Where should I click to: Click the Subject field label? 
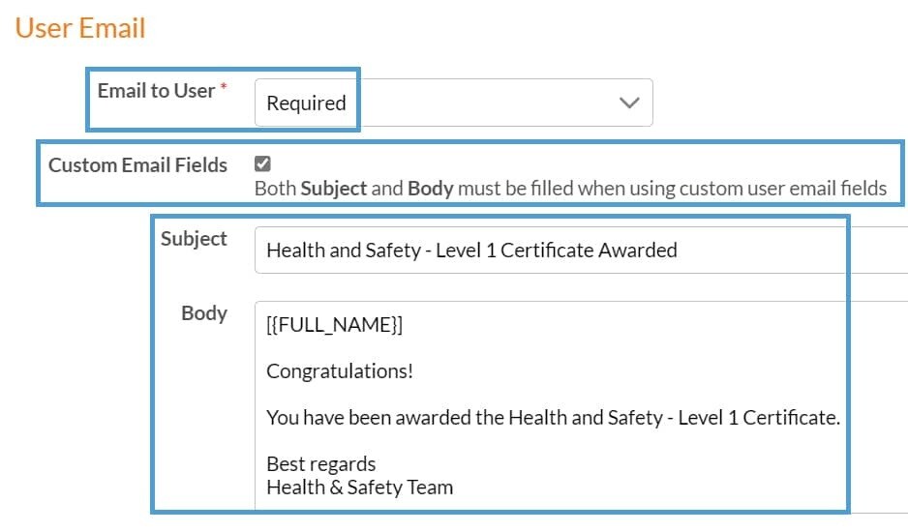pos(194,239)
